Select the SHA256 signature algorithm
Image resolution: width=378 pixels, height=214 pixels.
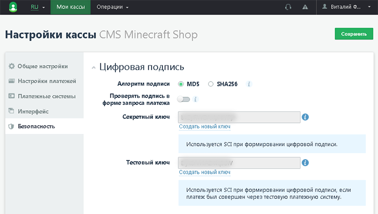pos(211,84)
